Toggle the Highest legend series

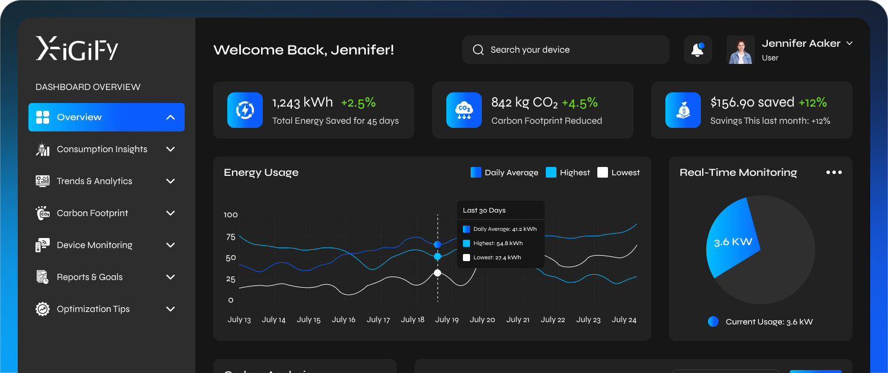pos(568,172)
